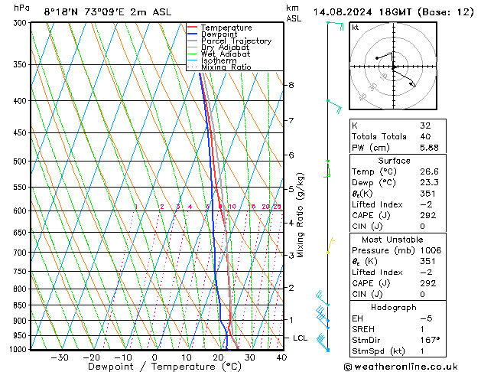Click the "km ASL" altitude axis heading
This screenshot has height=372, width=481.
click(x=294, y=13)
